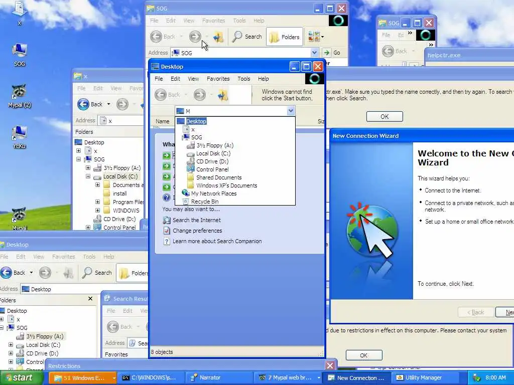Open Edit menu in Desktop window
Image resolution: width=514 pixels, height=385 pixels.
[x=175, y=79]
